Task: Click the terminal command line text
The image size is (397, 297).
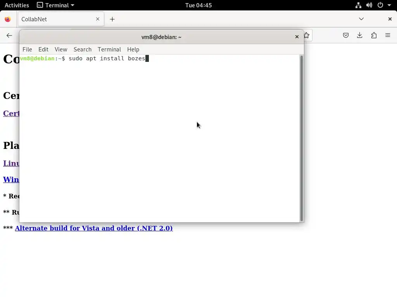Action: click(107, 59)
